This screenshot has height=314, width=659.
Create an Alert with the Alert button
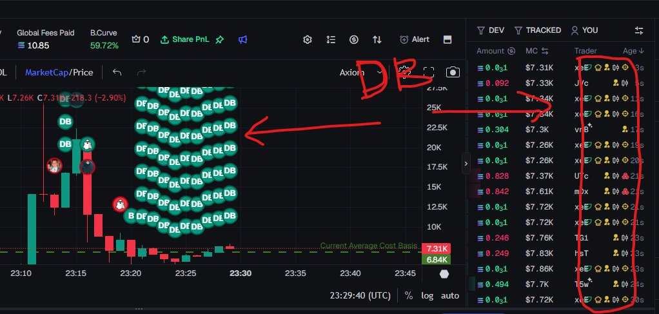coord(415,39)
